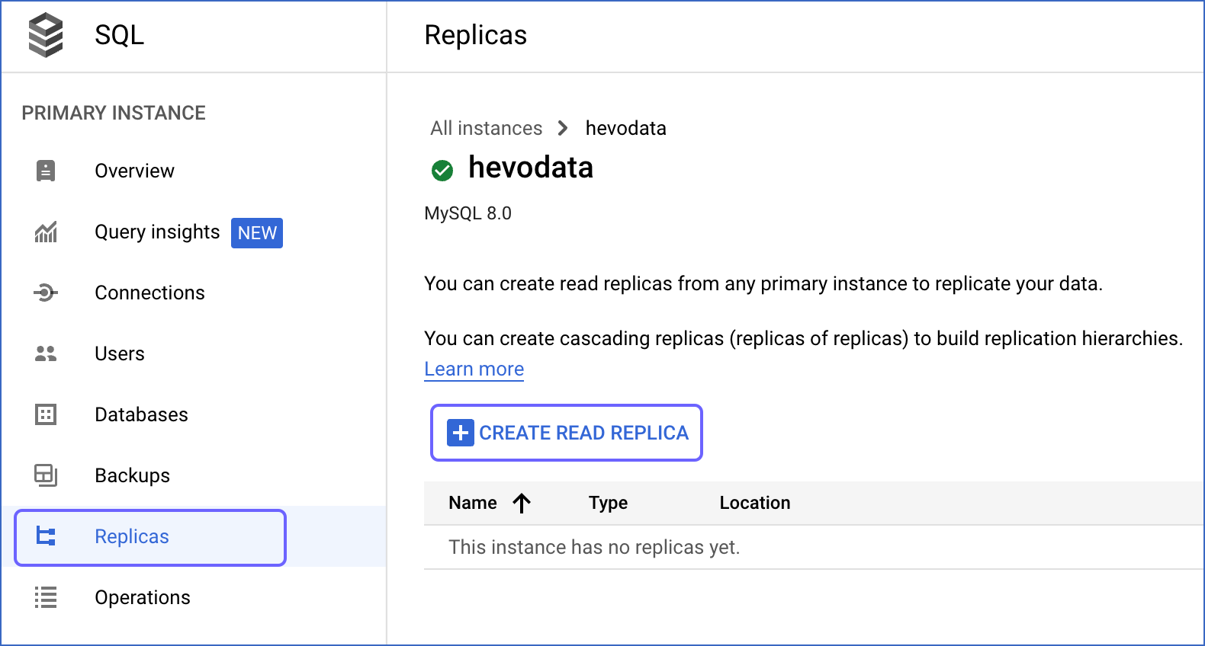Image resolution: width=1205 pixels, height=646 pixels.
Task: Click the 'You can create read replicas' sentence
Action: [763, 283]
